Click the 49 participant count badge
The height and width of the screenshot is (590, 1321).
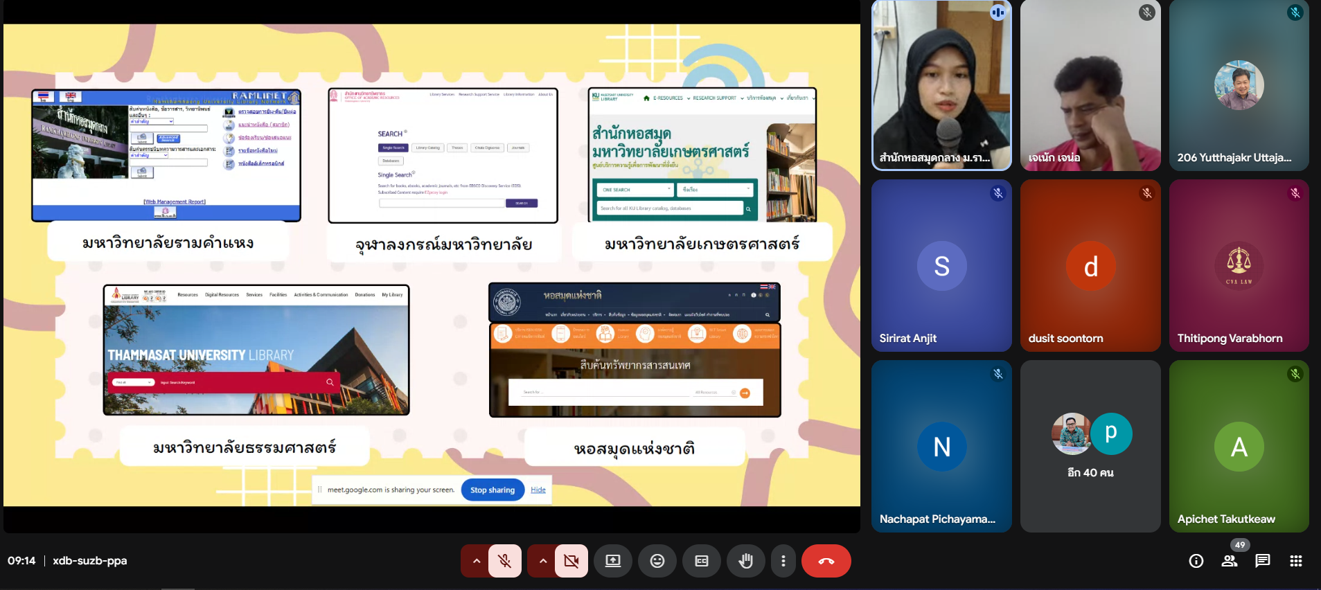[1240, 545]
